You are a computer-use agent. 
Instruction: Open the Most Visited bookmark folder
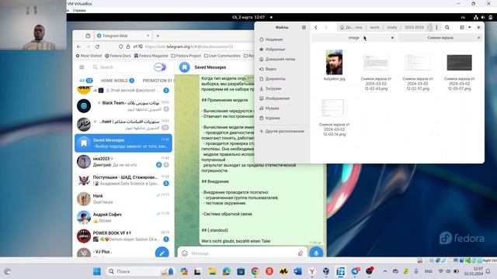click(x=89, y=56)
